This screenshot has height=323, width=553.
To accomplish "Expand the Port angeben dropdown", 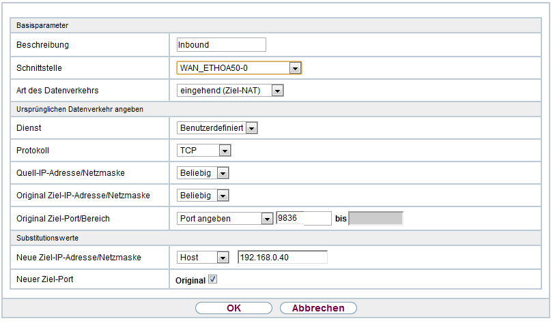I will coord(224,219).
